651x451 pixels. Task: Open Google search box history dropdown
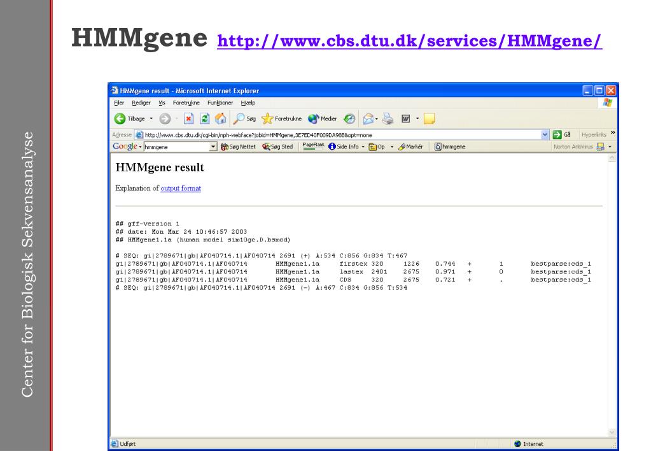coord(213,147)
